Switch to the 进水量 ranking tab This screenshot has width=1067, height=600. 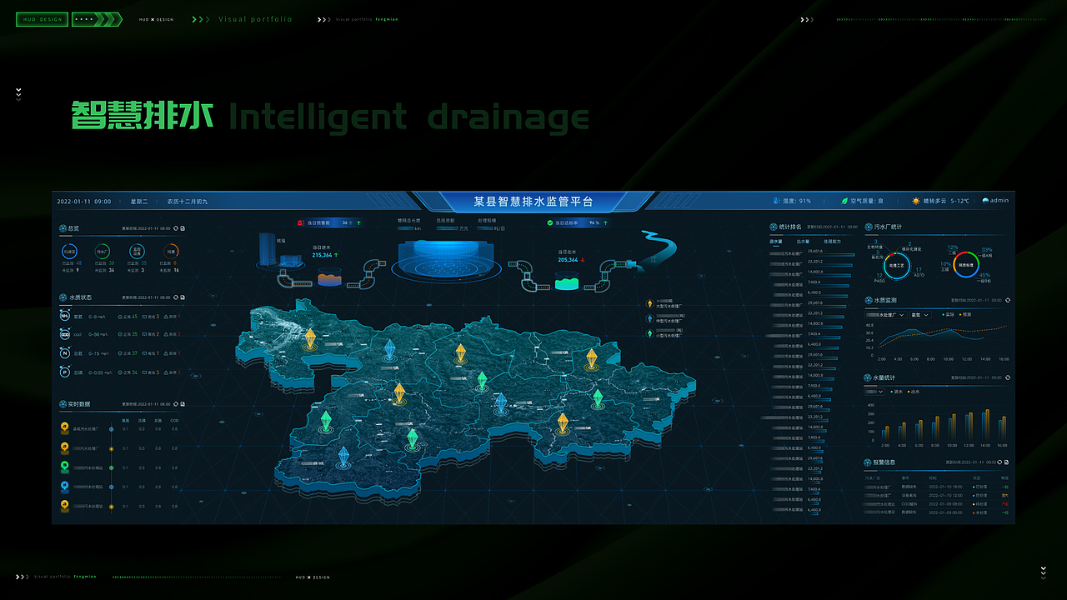pyautogui.click(x=775, y=241)
